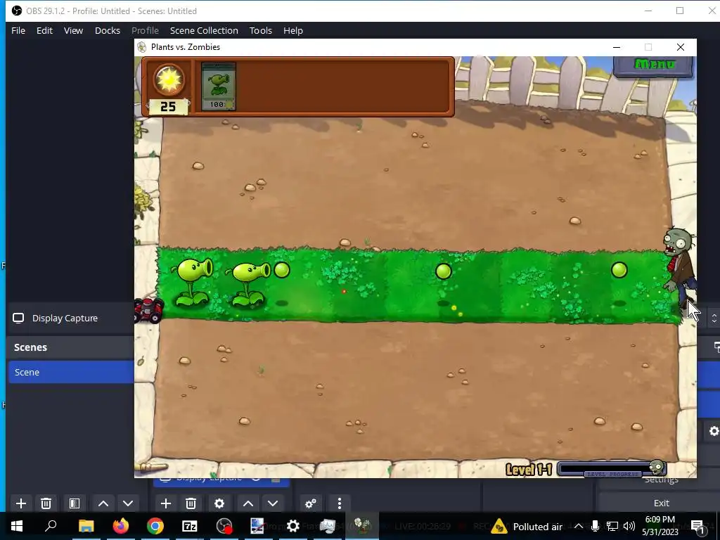Open the 'Polluted air' weather widget
Image resolution: width=720 pixels, height=540 pixels.
(x=527, y=526)
